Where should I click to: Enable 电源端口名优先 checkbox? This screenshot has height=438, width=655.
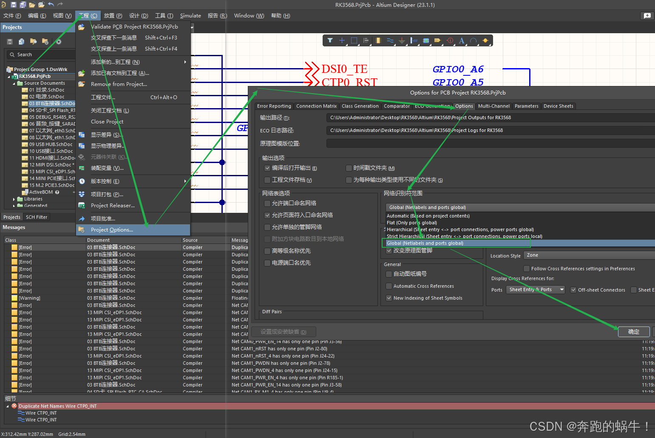click(x=267, y=263)
